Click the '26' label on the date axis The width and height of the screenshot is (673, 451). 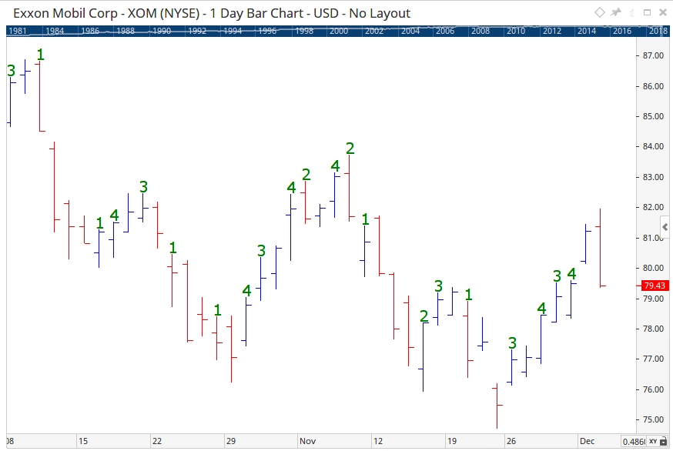click(511, 441)
